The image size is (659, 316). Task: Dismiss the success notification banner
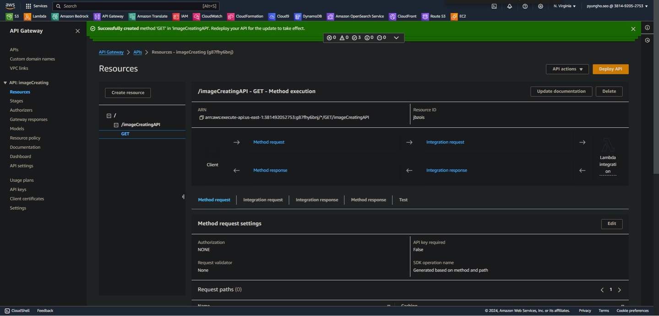[633, 29]
